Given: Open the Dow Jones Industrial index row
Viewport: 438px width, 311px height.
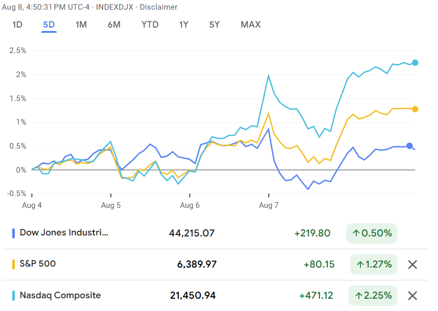Looking at the screenshot, I should 64,233.
